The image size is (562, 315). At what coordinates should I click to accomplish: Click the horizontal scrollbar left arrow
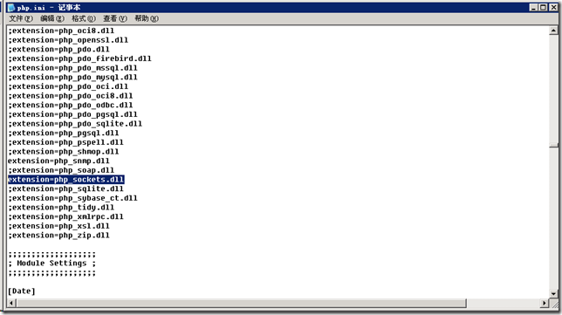pyautogui.click(x=11, y=303)
